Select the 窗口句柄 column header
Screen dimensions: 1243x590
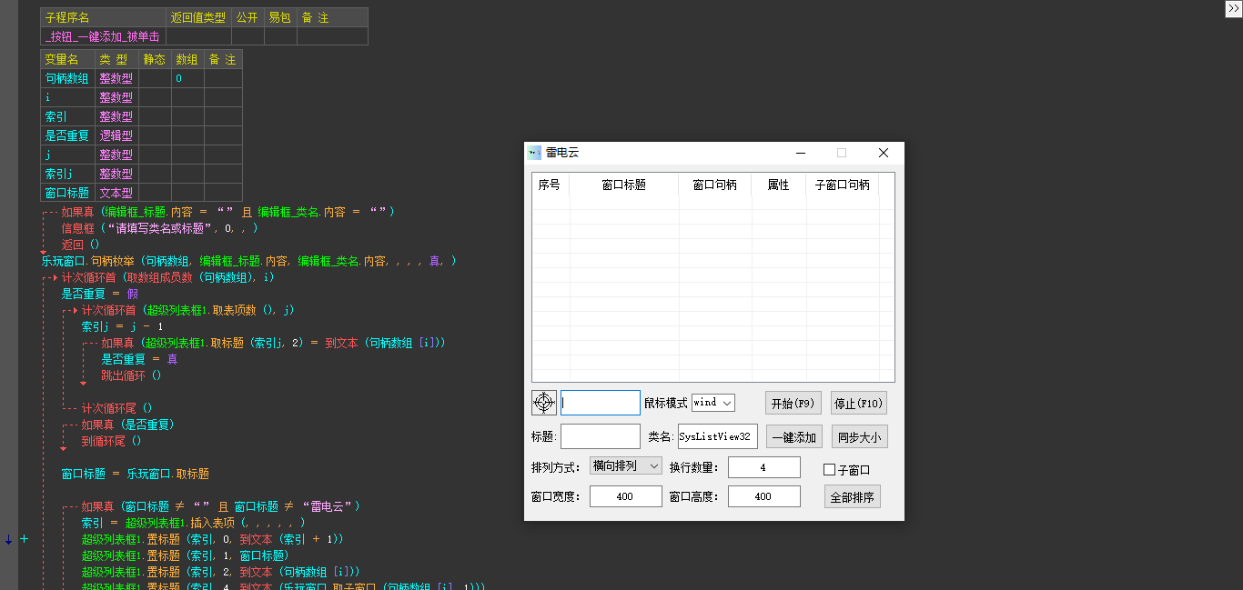714,185
